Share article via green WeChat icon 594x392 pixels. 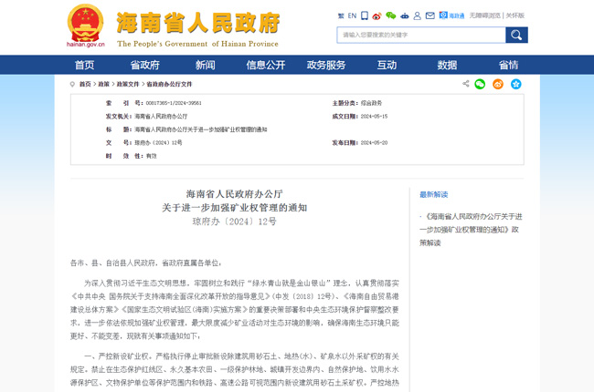pyautogui.click(x=480, y=84)
